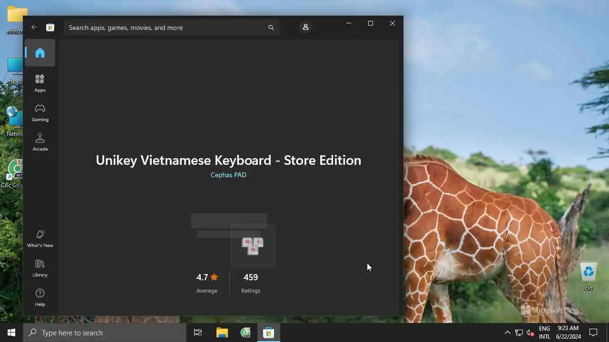
Task: Open the Windows Start menu
Action: [11, 332]
